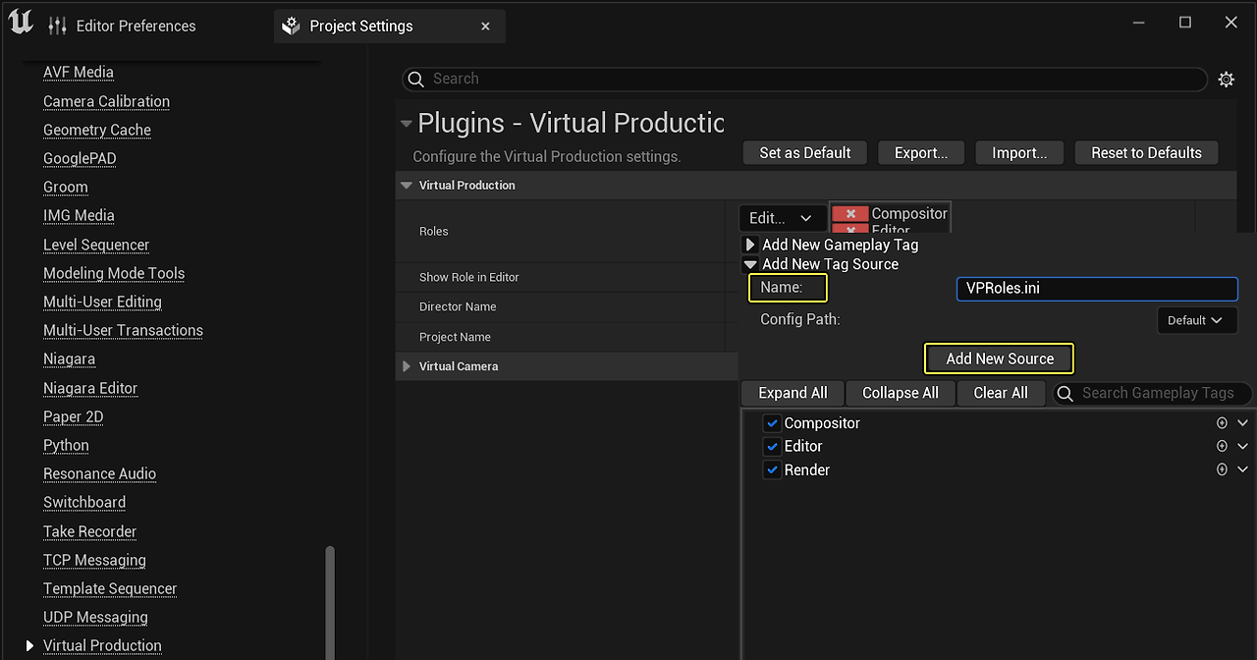Click the magnifier icon in settings search
Viewport: 1257px width, 660px height.
[x=416, y=79]
